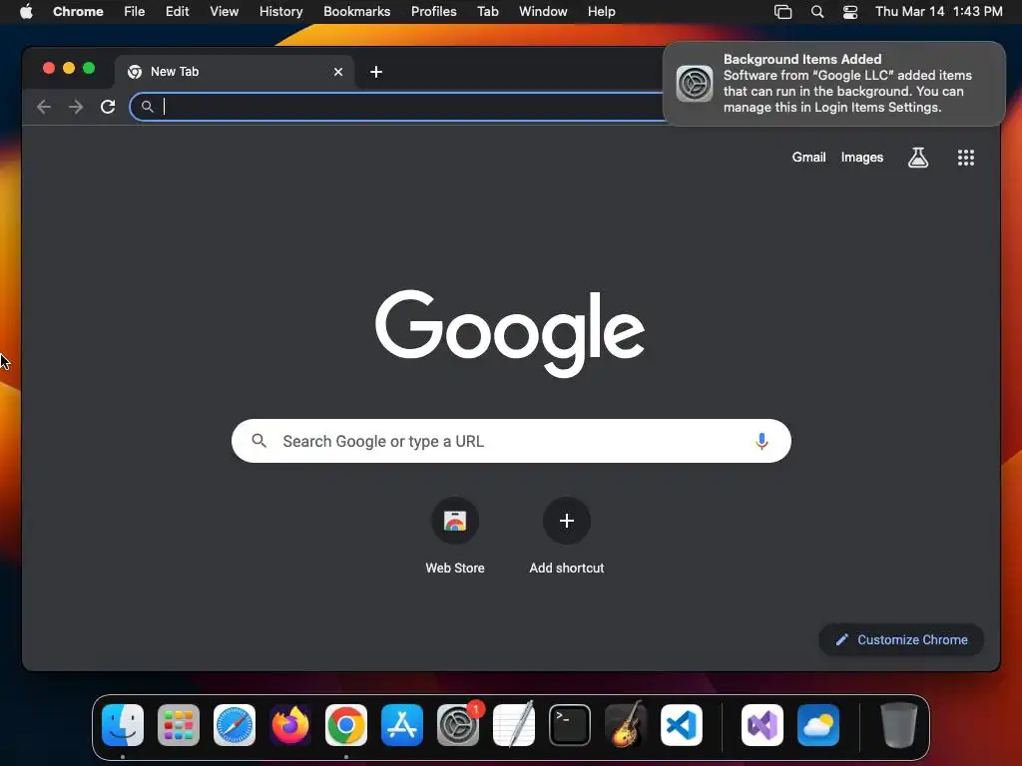This screenshot has height=766, width=1022.
Task: Open Customize Chrome panel
Action: (x=901, y=639)
